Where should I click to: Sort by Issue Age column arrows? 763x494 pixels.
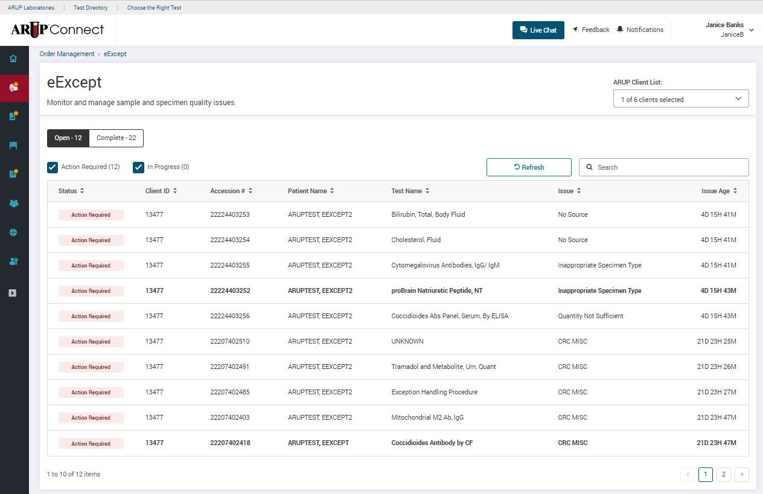click(735, 191)
